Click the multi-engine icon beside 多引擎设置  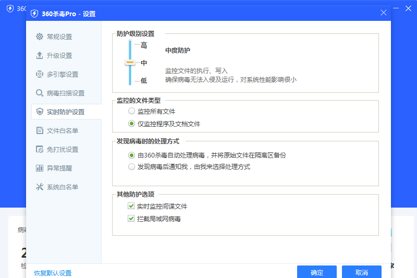40,75
